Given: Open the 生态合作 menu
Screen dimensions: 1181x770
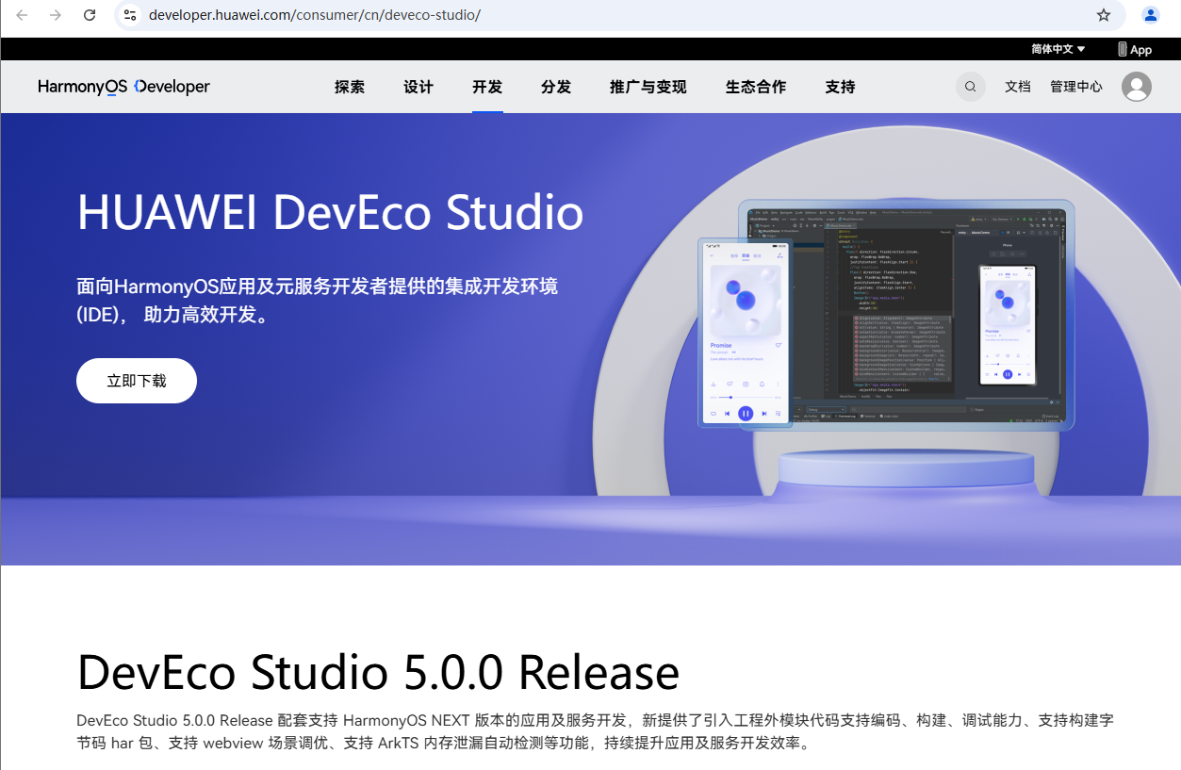Looking at the screenshot, I should 756,87.
